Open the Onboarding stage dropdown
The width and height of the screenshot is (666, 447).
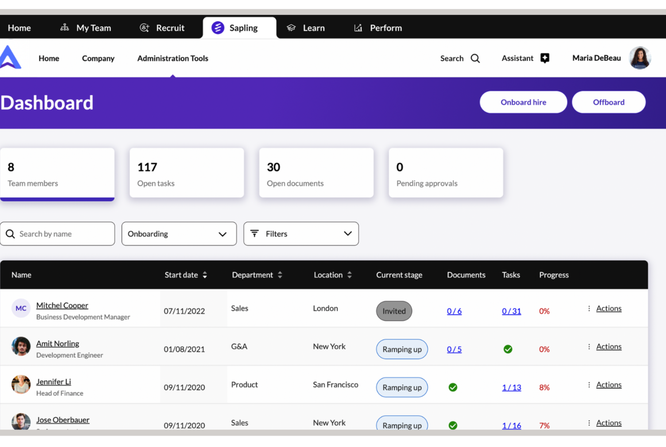pos(179,233)
